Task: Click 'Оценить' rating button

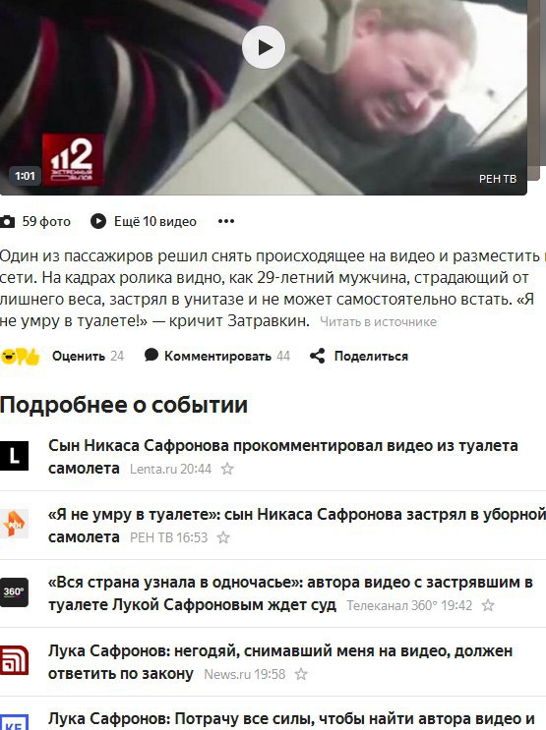Action: (79, 356)
